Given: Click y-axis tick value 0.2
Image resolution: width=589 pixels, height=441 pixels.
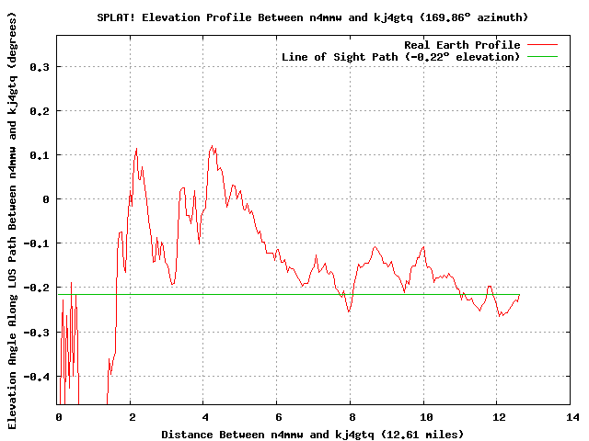Looking at the screenshot, I should [x=40, y=111].
